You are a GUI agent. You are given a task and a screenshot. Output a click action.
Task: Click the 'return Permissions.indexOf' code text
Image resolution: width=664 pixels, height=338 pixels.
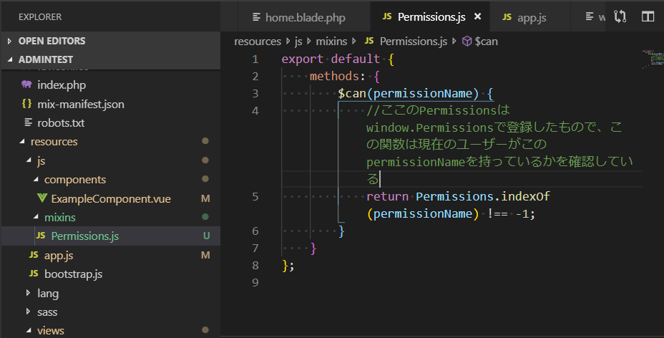pyautogui.click(x=458, y=196)
